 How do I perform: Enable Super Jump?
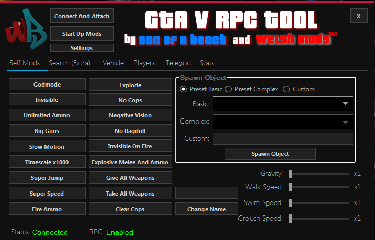point(47,178)
